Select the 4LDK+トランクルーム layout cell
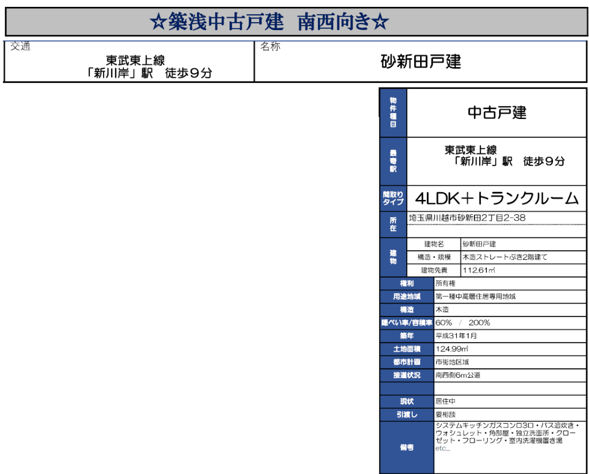The width and height of the screenshot is (589, 474). click(x=496, y=199)
